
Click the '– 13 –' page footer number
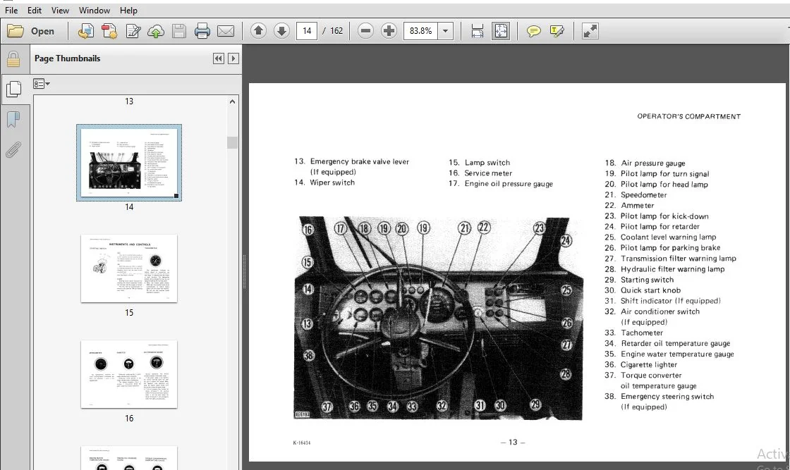click(x=512, y=443)
